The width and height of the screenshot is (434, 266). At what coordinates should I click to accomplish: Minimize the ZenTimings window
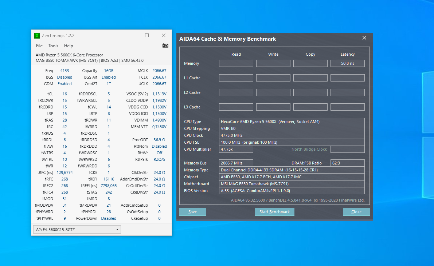[x=130, y=35]
